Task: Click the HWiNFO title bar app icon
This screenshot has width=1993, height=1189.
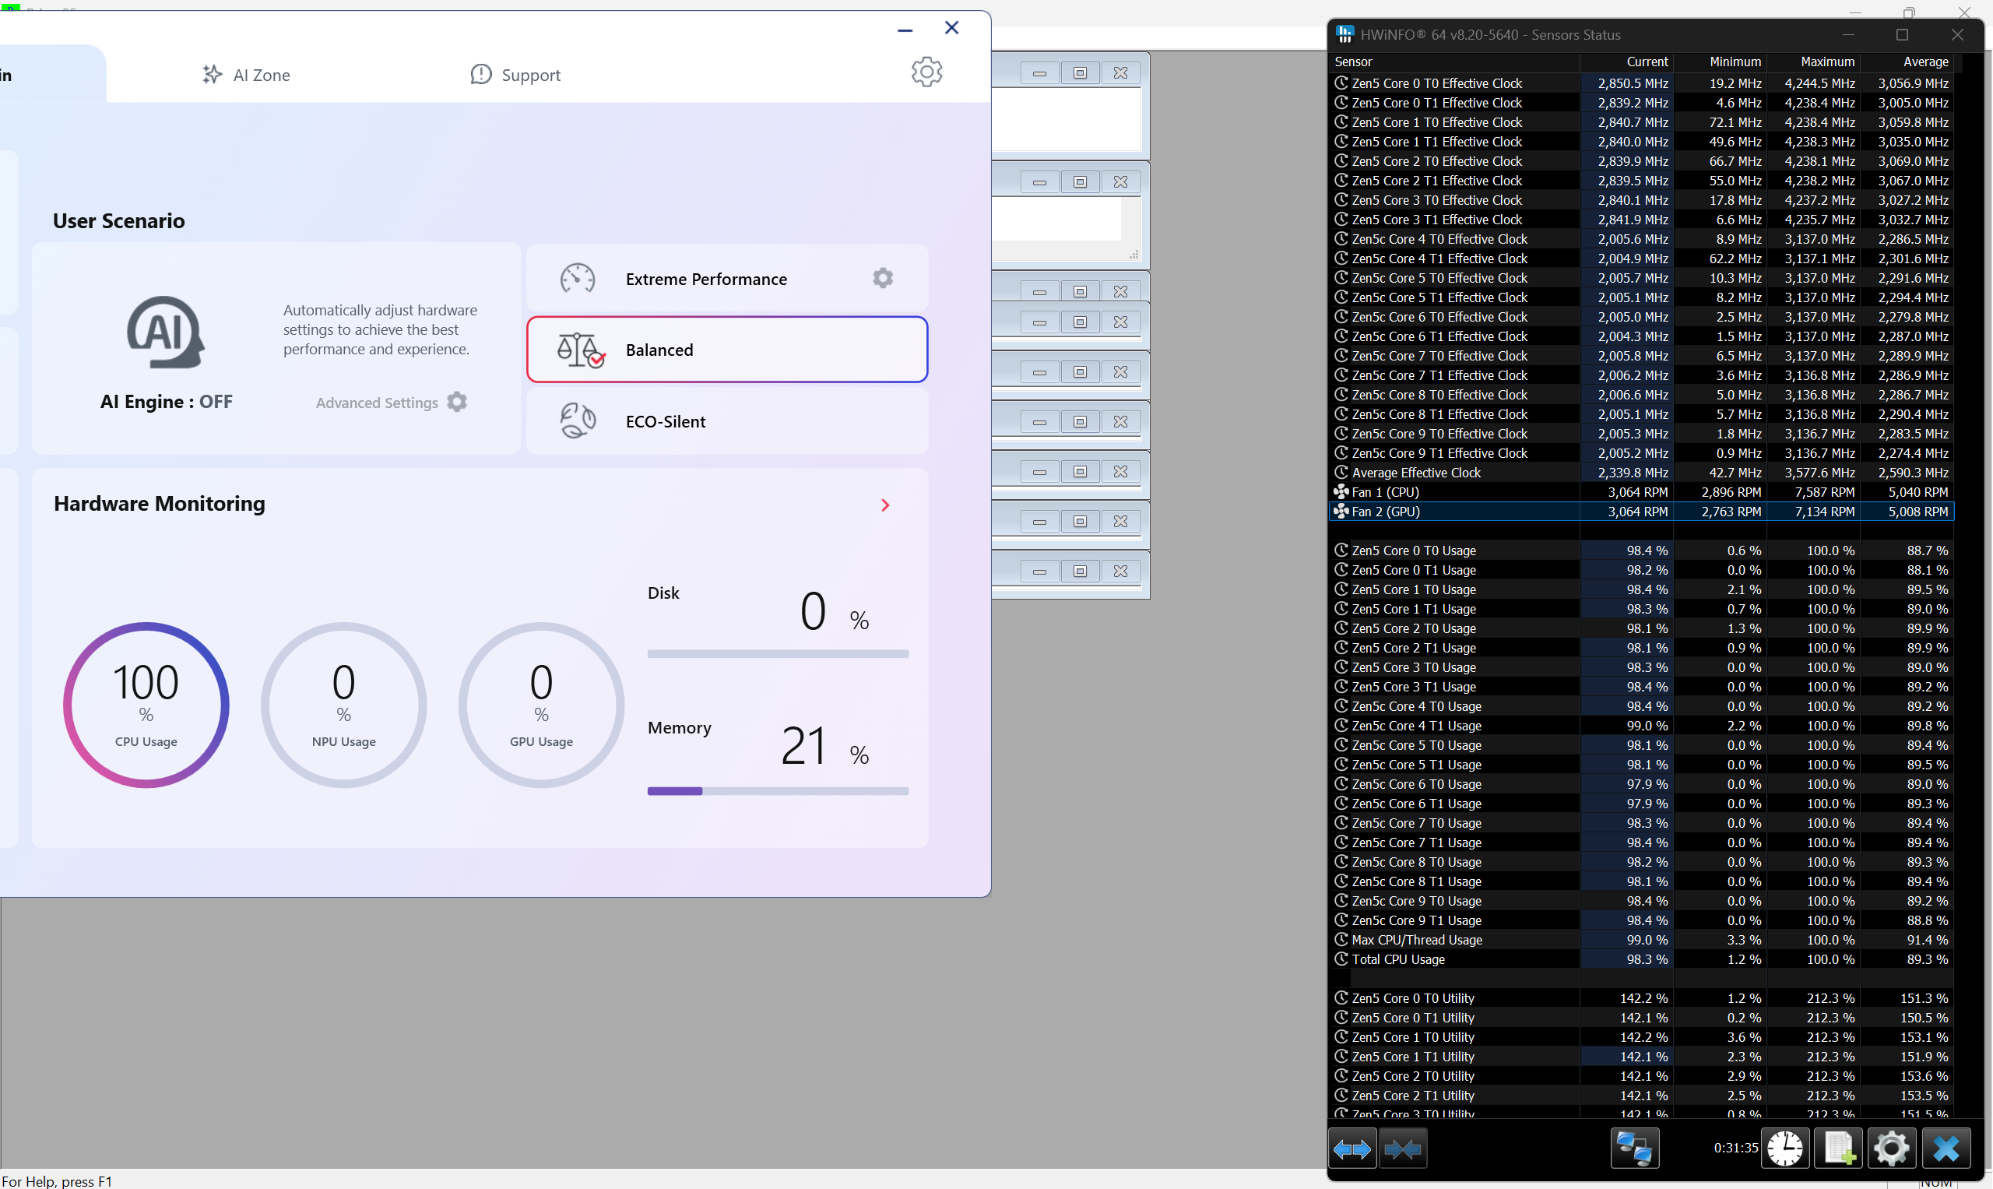Action: coord(1346,34)
